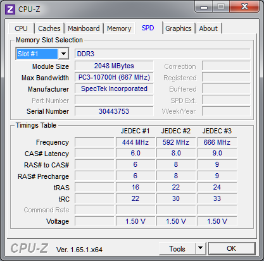
Task: Click the JEDEC #3 frequency 666 MHz cell
Action: coord(217,142)
